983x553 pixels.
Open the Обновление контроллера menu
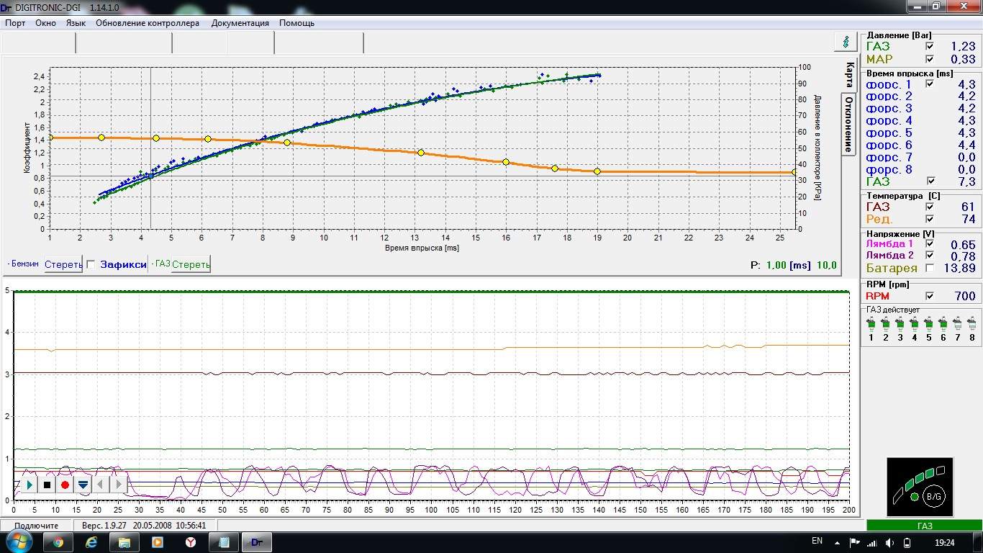(147, 23)
